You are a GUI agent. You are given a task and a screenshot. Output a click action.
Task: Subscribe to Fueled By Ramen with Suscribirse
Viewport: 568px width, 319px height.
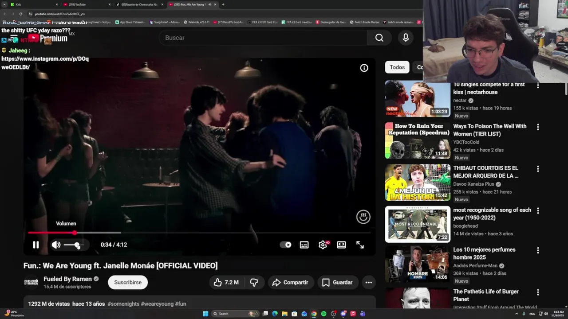pyautogui.click(x=128, y=282)
